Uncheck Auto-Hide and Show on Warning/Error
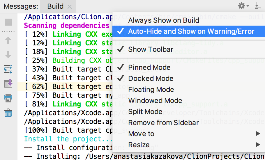Viewport: 265px width, 160px height. 189,31
